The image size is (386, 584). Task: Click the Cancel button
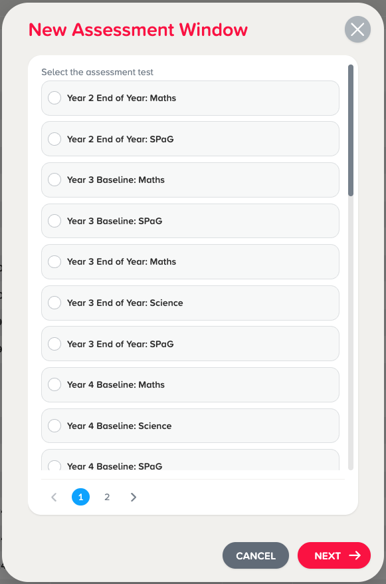[x=256, y=555]
